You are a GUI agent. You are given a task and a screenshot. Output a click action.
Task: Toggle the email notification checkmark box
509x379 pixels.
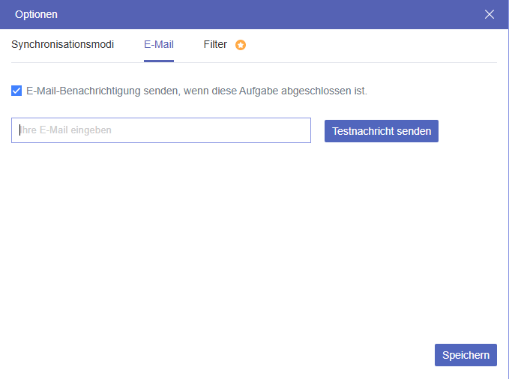pos(16,91)
